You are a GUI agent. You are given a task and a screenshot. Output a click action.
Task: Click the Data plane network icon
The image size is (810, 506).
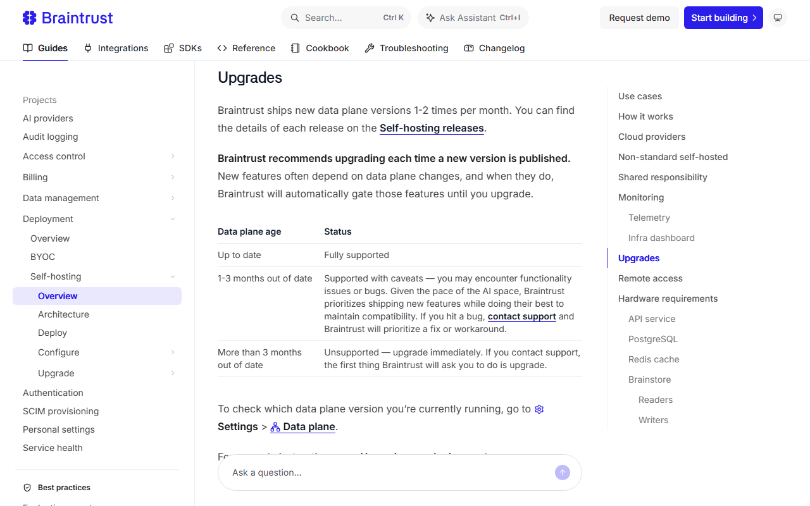(275, 427)
